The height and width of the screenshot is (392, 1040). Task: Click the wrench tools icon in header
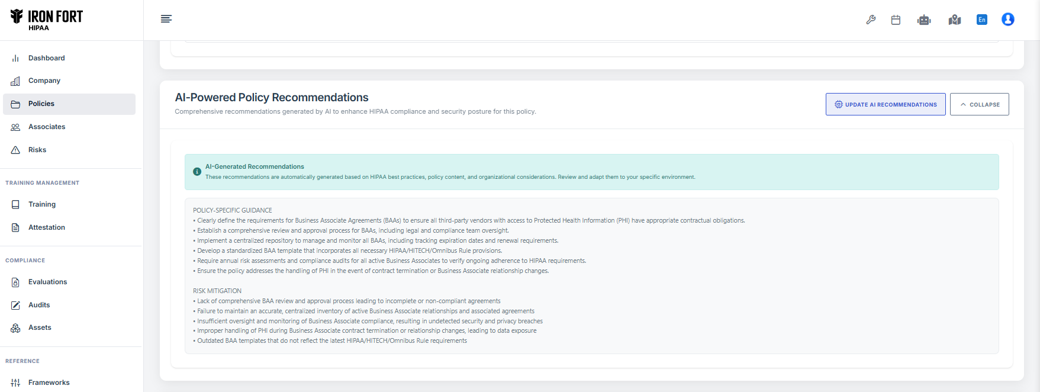click(871, 20)
